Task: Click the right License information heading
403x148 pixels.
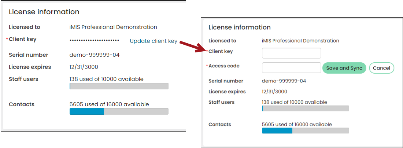Action: coord(240,27)
